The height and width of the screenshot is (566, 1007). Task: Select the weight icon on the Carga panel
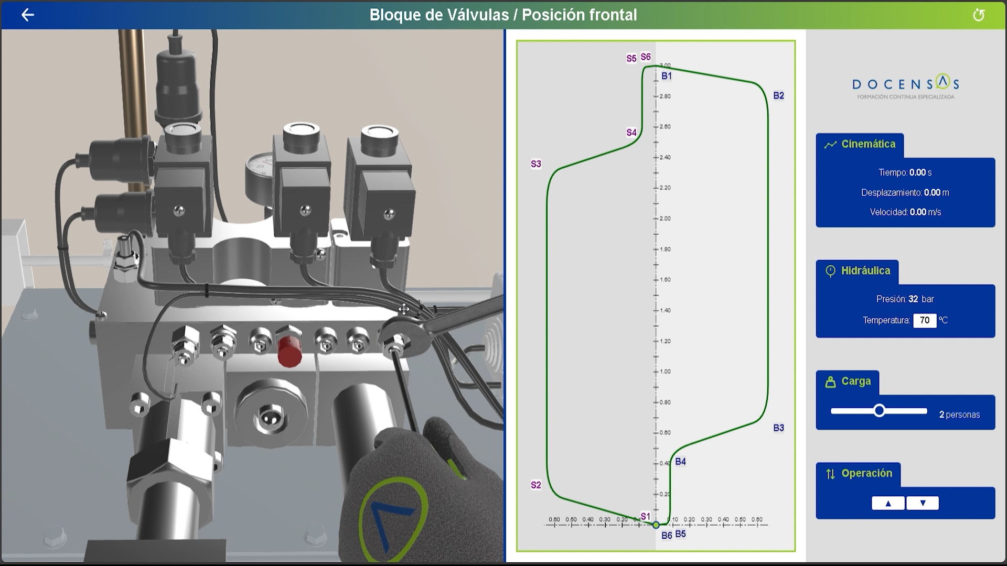(x=831, y=381)
